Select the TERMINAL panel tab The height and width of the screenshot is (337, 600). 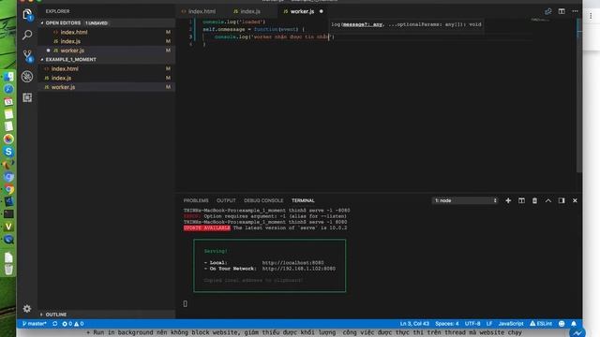303,200
